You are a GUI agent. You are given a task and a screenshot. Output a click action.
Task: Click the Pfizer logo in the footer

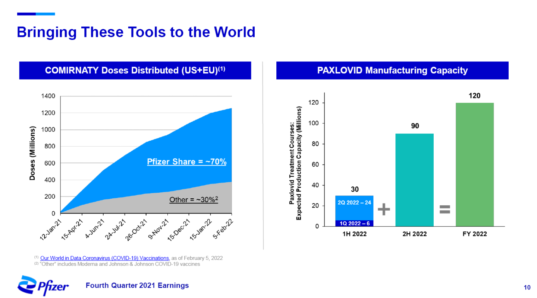(43, 286)
